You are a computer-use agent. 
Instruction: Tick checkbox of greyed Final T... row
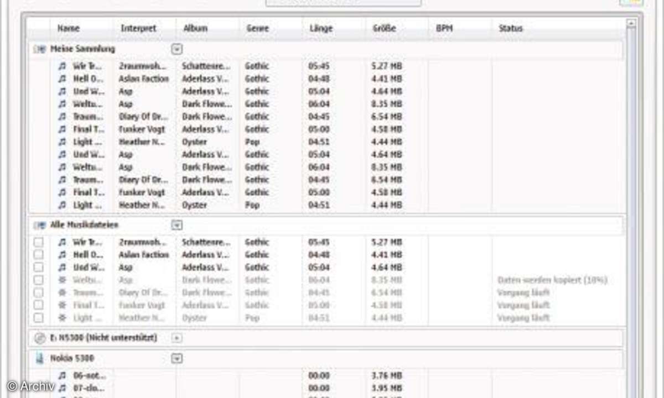38,305
